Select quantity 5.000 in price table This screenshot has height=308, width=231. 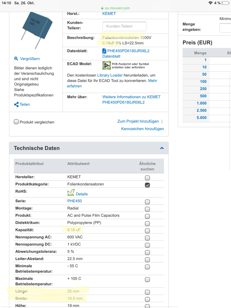tap(201, 118)
